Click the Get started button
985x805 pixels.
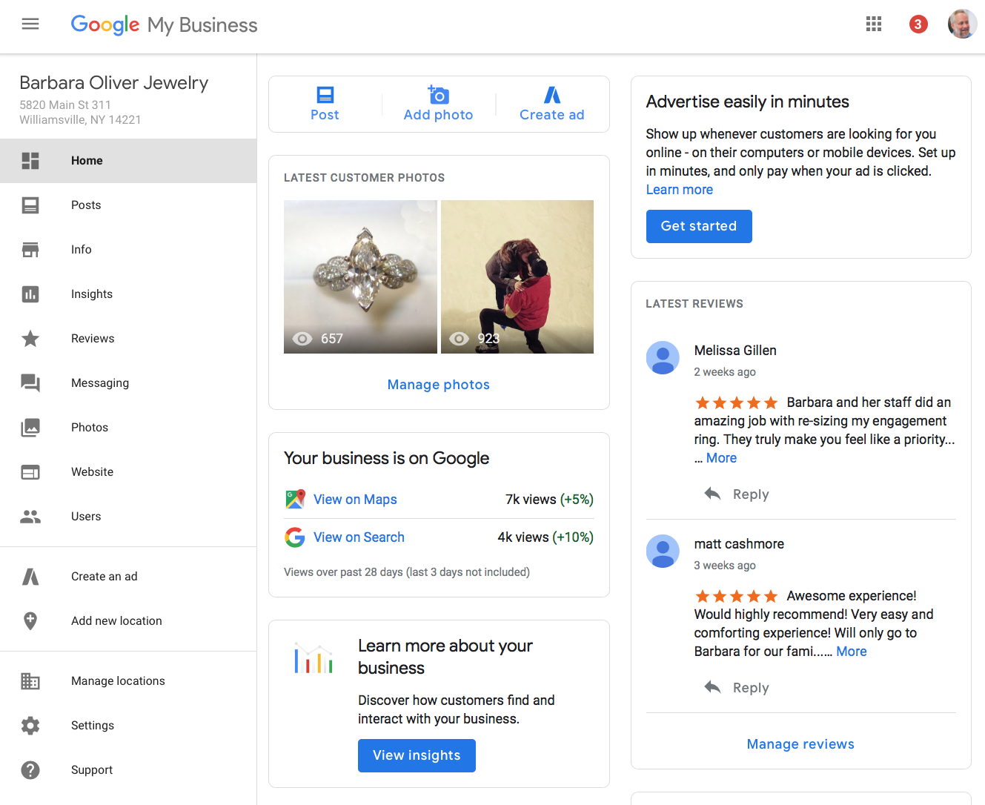point(699,226)
